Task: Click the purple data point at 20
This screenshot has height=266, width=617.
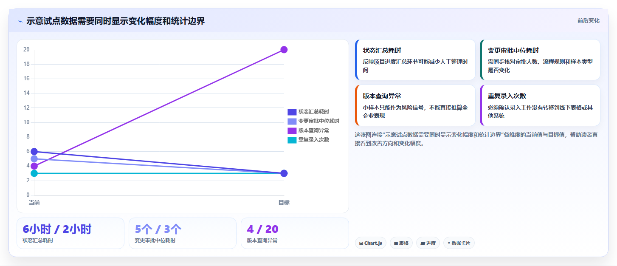Action: click(x=284, y=50)
